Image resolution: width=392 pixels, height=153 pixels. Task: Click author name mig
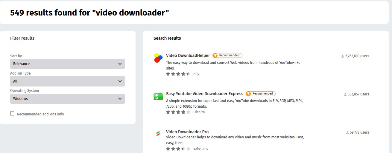tap(196, 74)
